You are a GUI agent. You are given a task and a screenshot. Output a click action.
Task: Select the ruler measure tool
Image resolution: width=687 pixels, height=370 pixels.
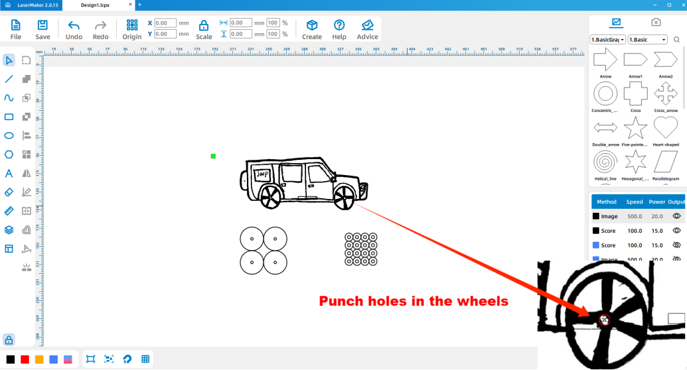(x=9, y=211)
